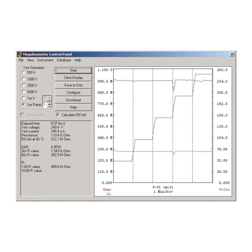Click the Test current value 245.9 nA
This screenshot has height=252, width=252.
[x=58, y=131]
